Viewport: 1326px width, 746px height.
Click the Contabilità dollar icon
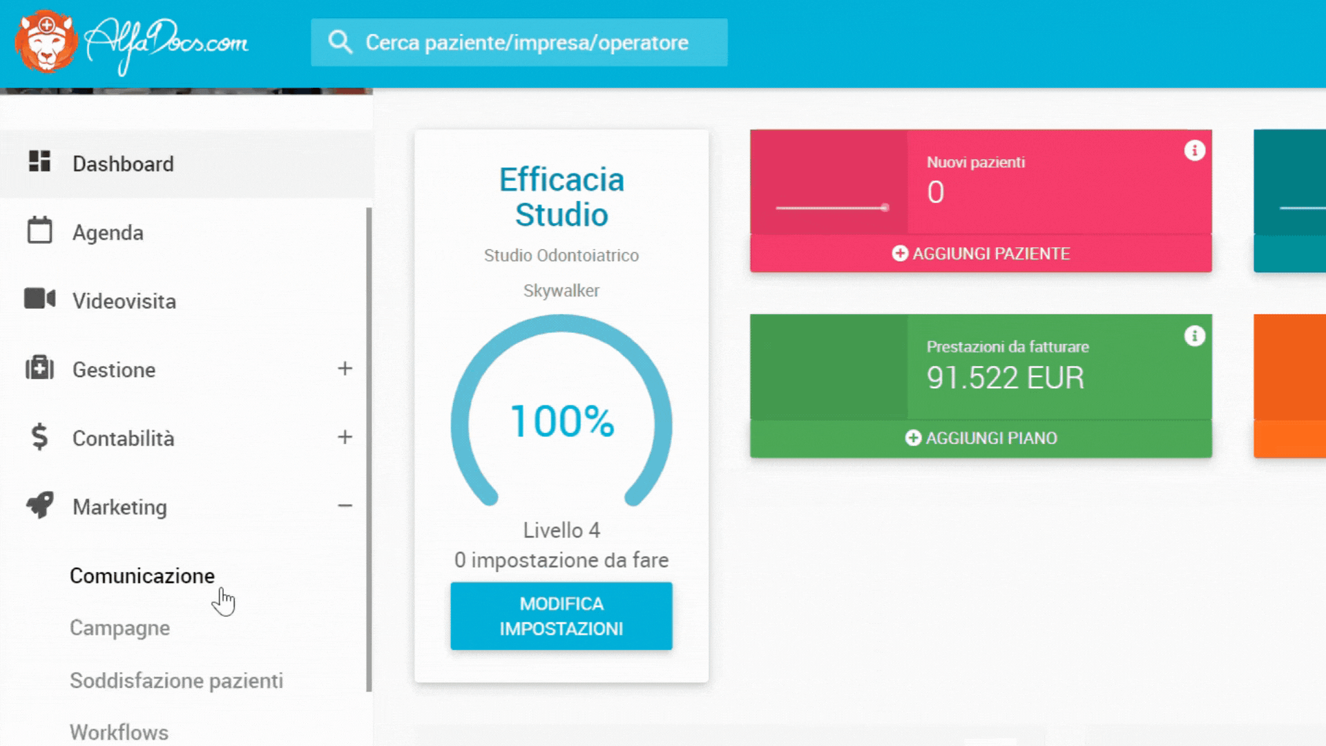pos(39,437)
